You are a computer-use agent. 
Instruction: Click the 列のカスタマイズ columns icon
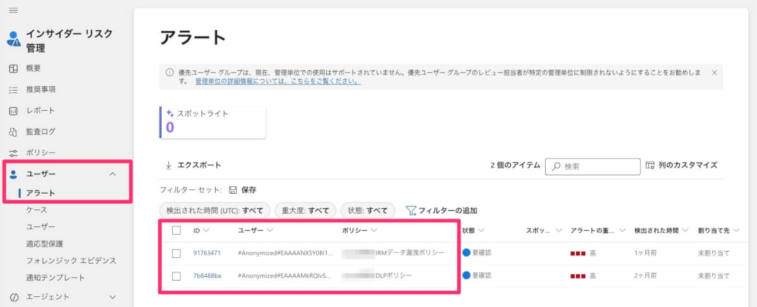[x=651, y=165]
